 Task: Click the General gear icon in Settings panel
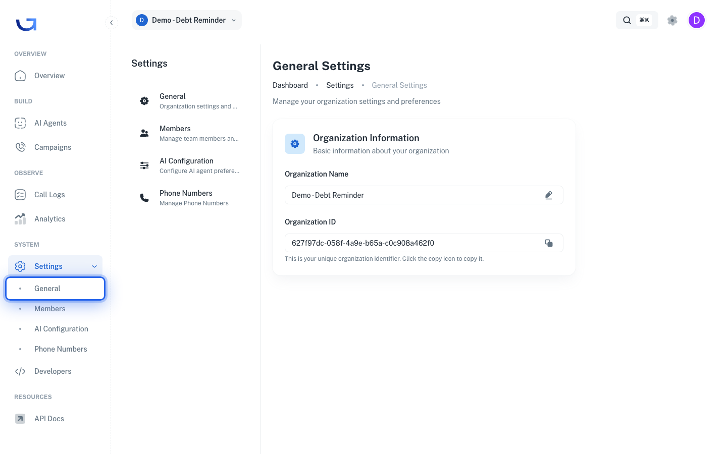tap(144, 101)
